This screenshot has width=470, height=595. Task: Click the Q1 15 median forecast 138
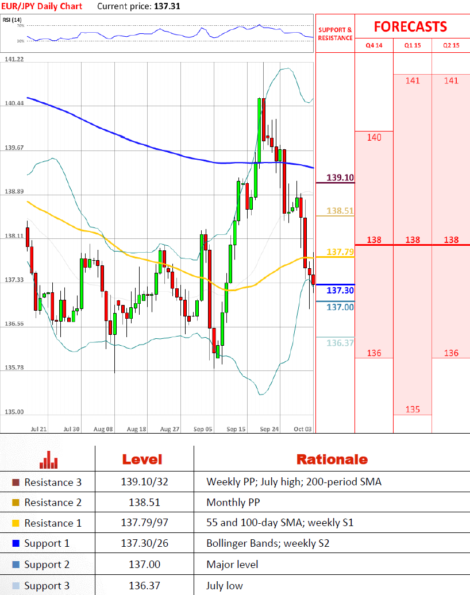[413, 240]
